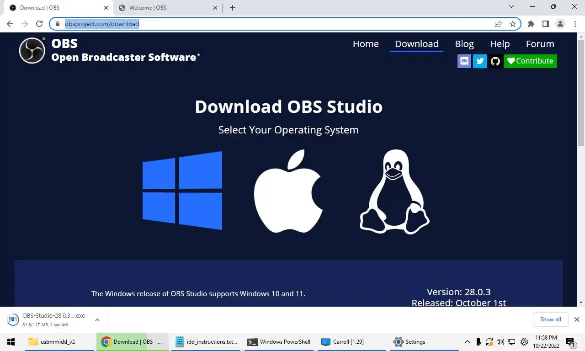585x351 pixels.
Task: Open the OBS GitHub link icon
Action: (495, 61)
